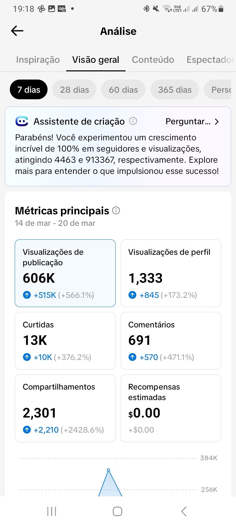The image size is (236, 526).
Task: Tap the battery icon in status bar
Action: pyautogui.click(x=221, y=9)
